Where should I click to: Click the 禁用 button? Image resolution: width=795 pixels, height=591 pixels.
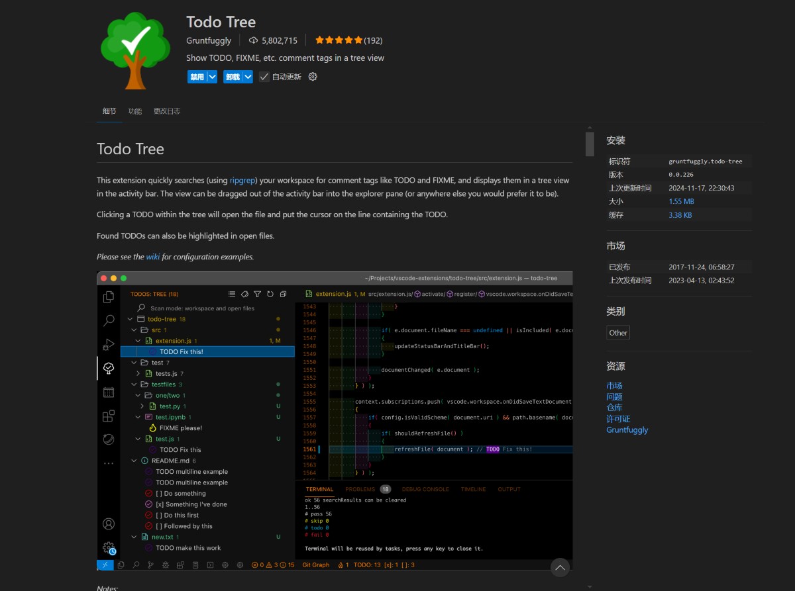click(197, 77)
